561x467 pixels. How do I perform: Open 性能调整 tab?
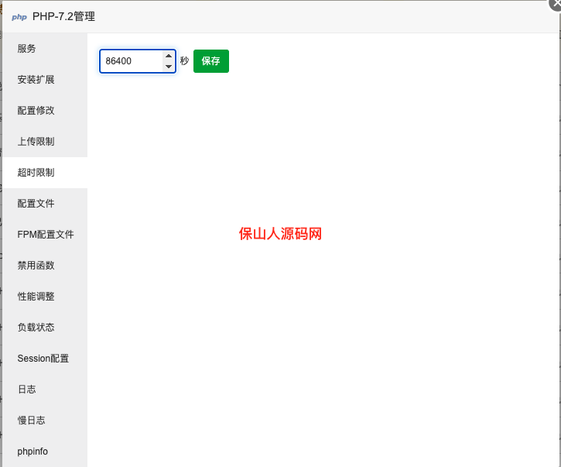[x=45, y=297]
